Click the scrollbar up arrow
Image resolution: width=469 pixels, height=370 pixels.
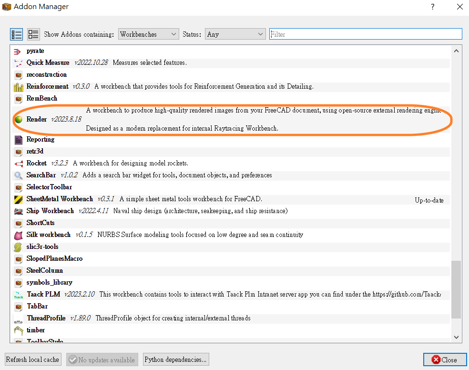pyautogui.click(x=456, y=51)
